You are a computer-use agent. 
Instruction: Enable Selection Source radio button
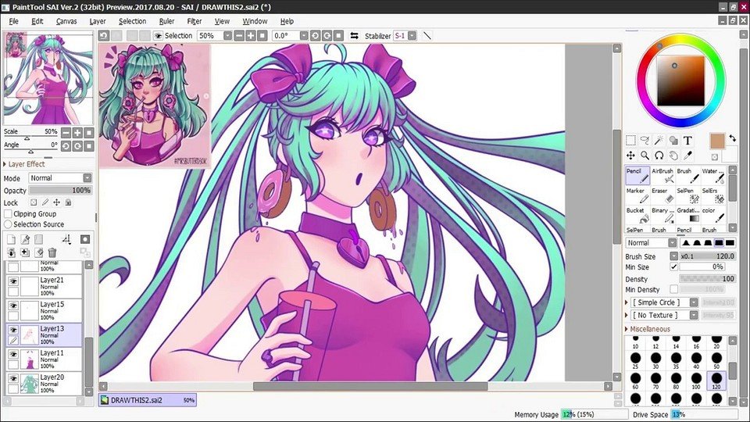8,224
